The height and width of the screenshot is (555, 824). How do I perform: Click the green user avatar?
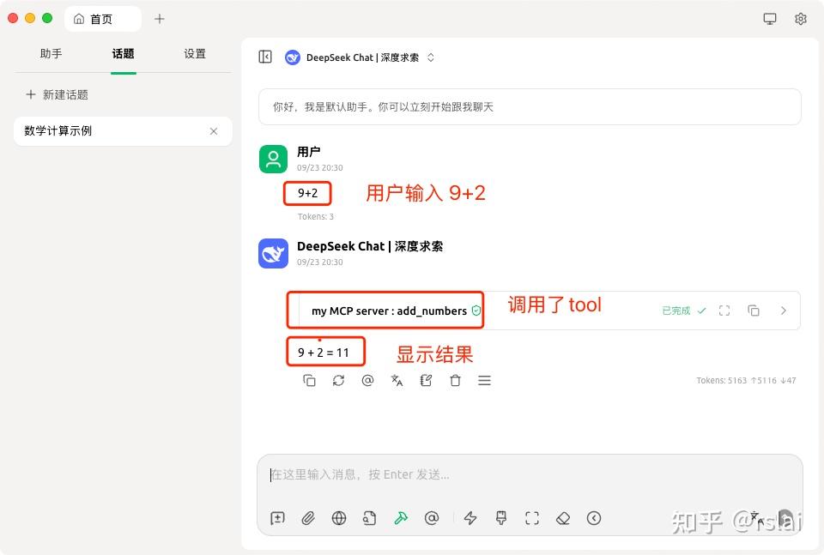click(x=273, y=159)
